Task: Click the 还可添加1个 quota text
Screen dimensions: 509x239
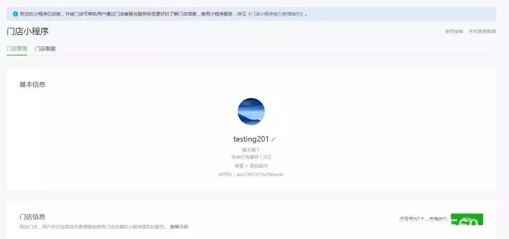Action: (412, 219)
